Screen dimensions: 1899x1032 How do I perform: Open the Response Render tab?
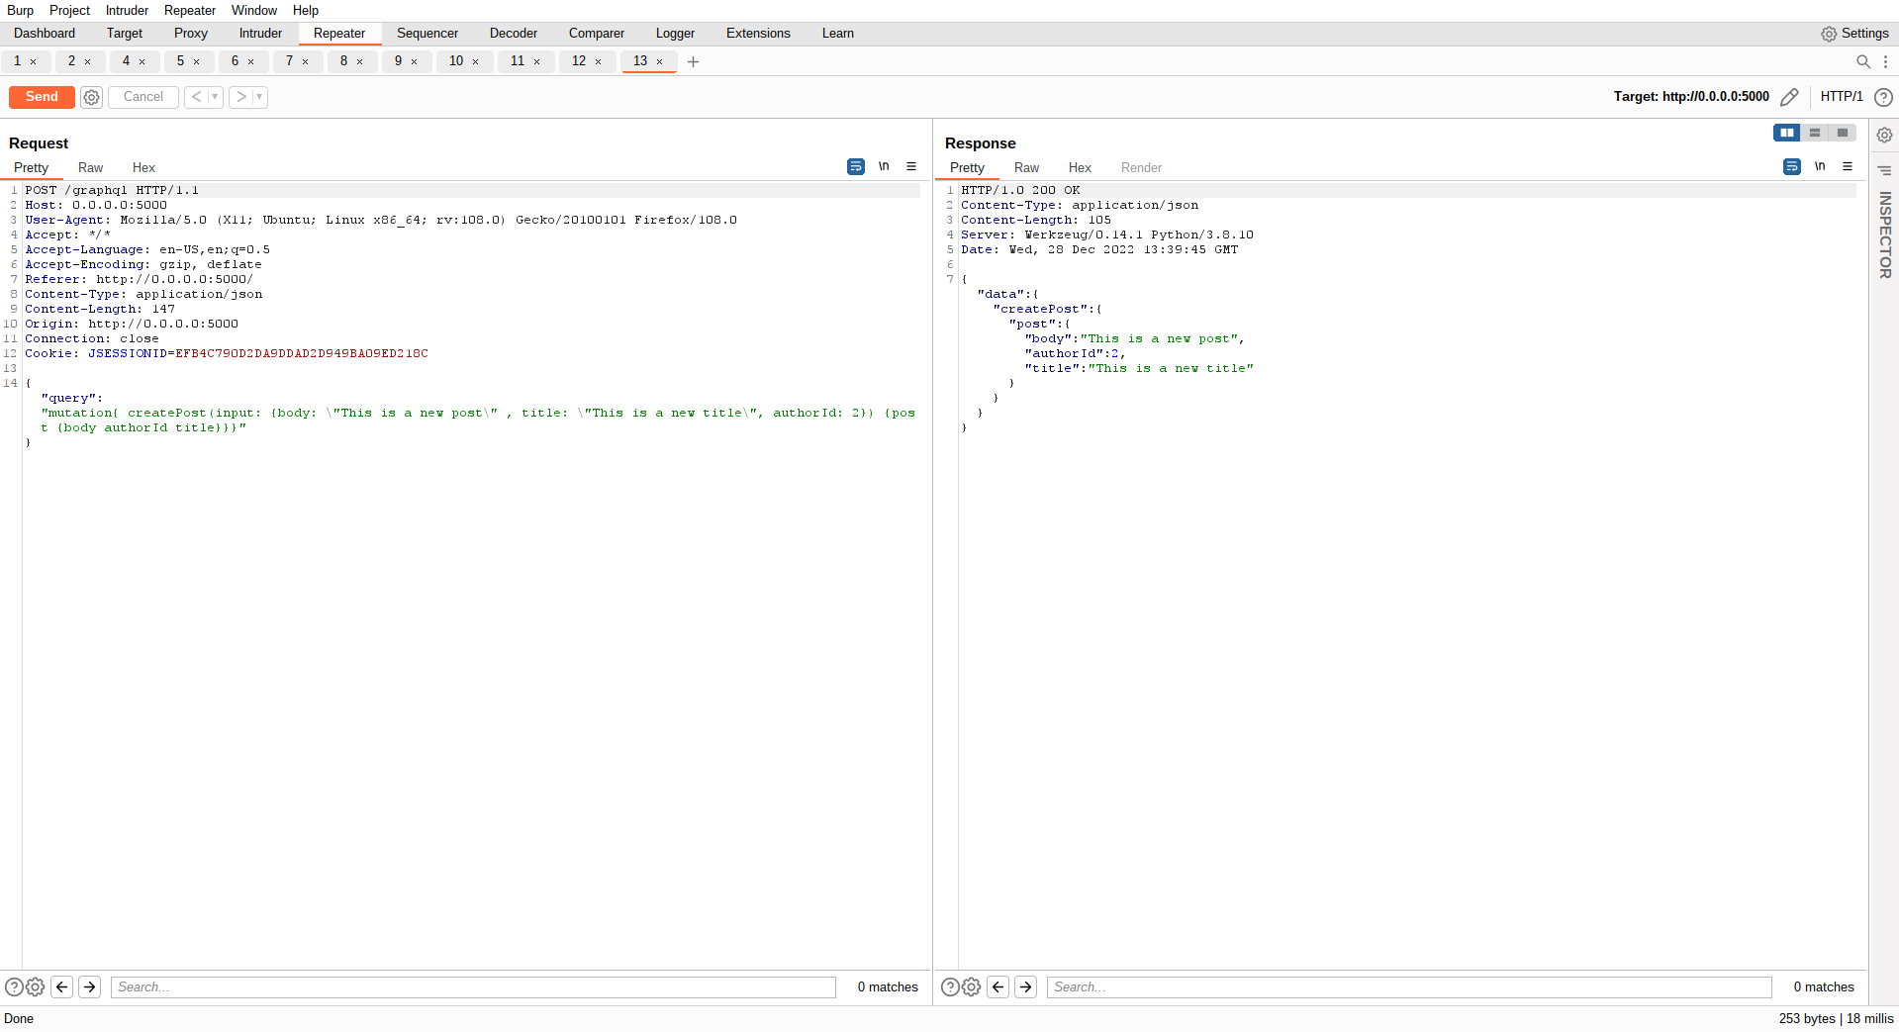point(1141,168)
